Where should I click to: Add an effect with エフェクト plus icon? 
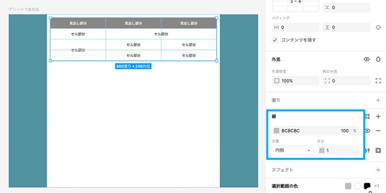point(378,170)
